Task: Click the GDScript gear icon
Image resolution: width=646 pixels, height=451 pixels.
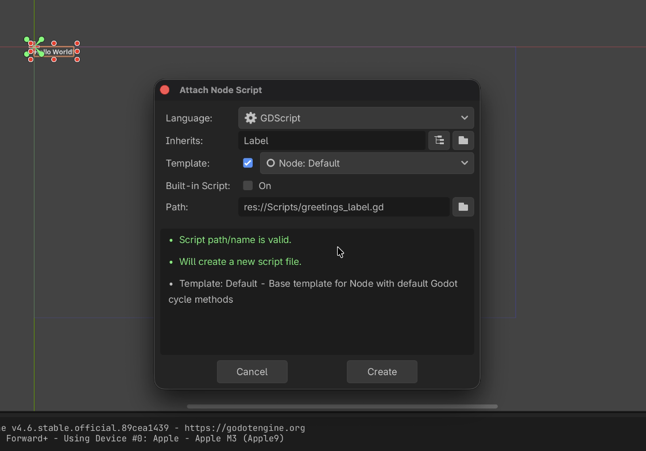Action: tap(250, 118)
